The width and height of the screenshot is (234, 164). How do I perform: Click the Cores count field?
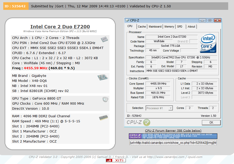point(190,108)
